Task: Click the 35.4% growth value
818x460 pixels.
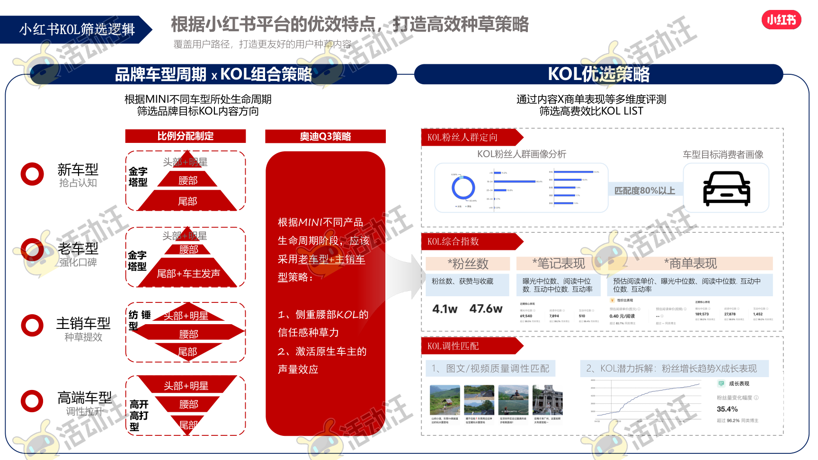Action: [727, 409]
